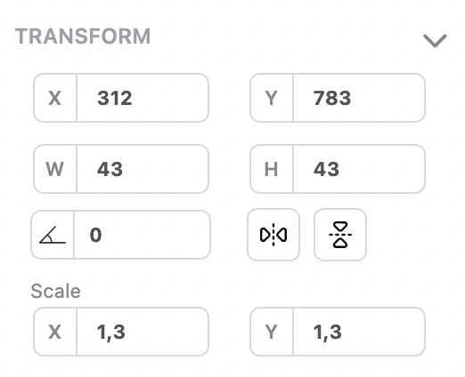Click the flip vertical icon
The image size is (465, 377).
pyautogui.click(x=340, y=235)
